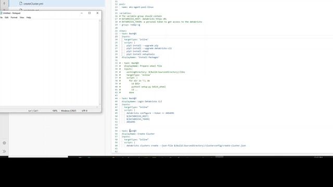Click the 'databricks configure --token' line
This screenshot has width=333, height=187.
click(x=150, y=113)
